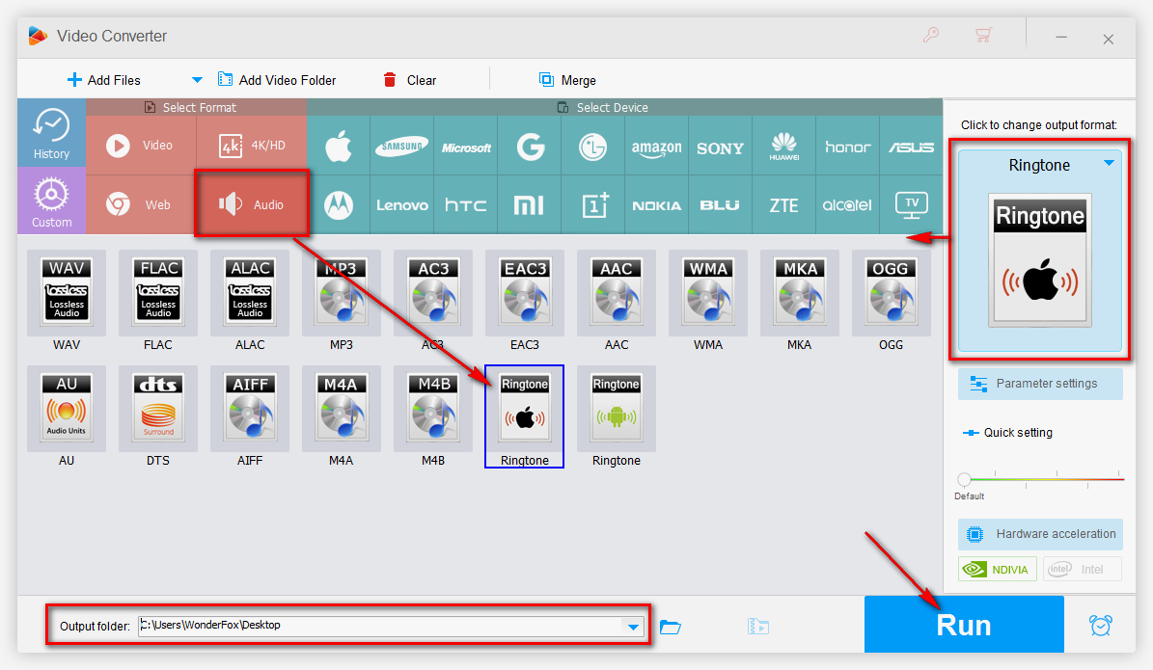The height and width of the screenshot is (670, 1153).
Task: Switch to Audio format category
Action: point(252,204)
